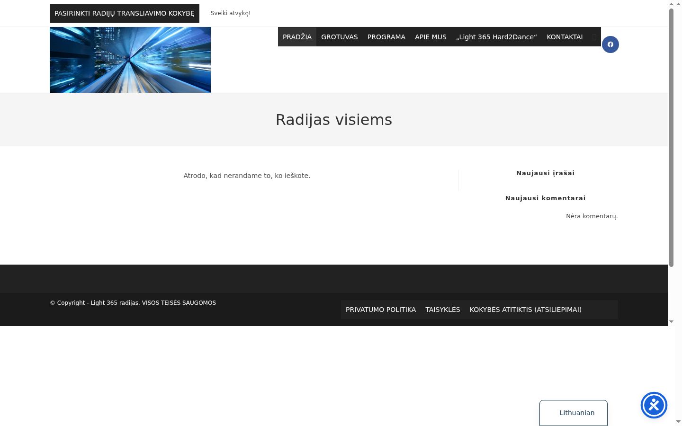682x426 pixels.
Task: Open the „Light 365 Hard2Dance“ menu item
Action: coord(496,37)
